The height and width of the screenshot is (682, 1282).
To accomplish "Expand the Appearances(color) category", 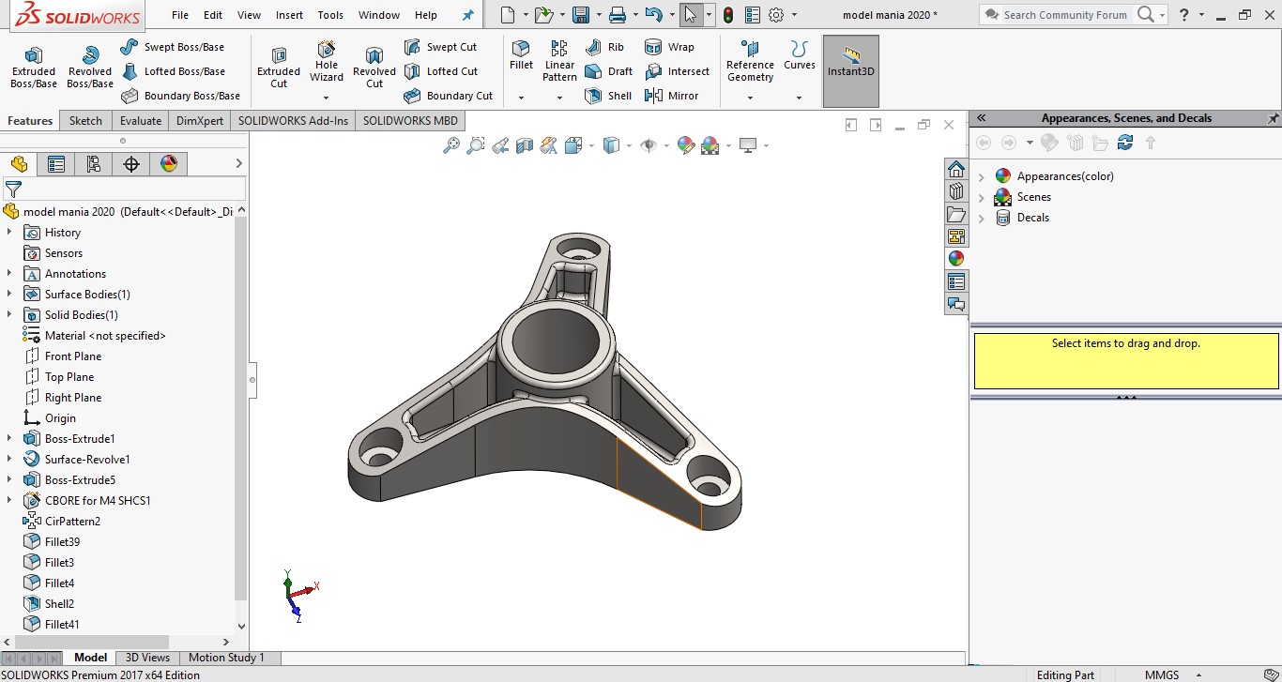I will 982,176.
